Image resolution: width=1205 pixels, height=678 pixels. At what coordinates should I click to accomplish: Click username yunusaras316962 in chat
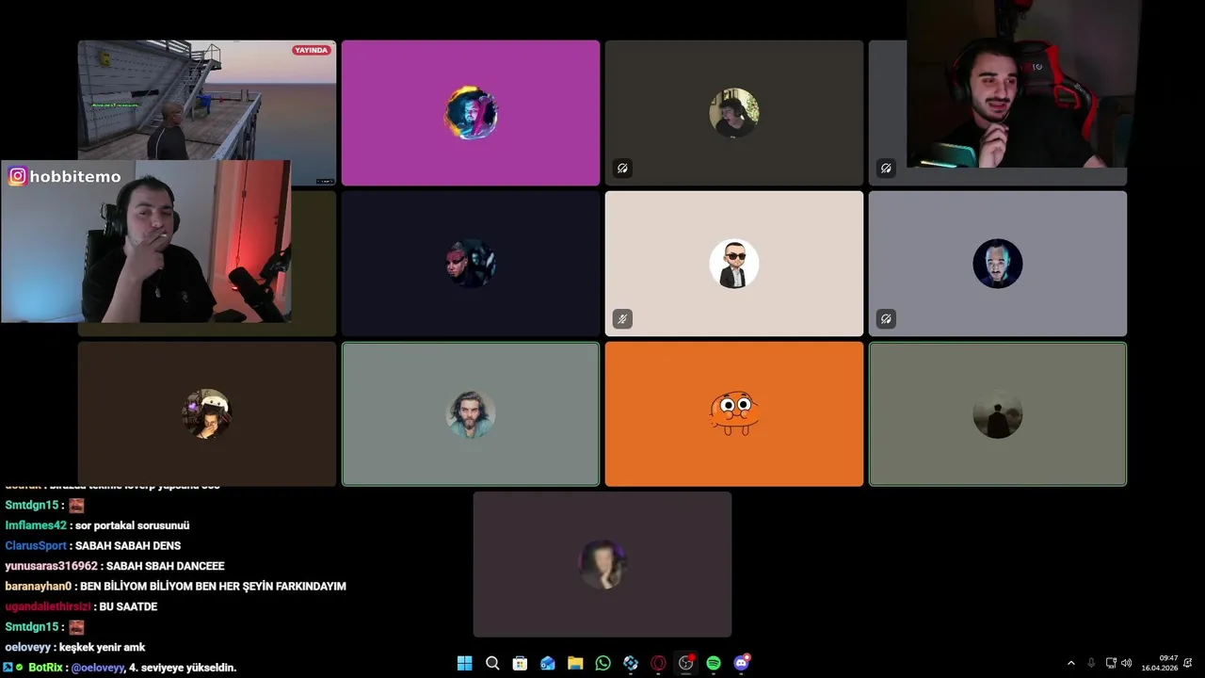point(51,566)
